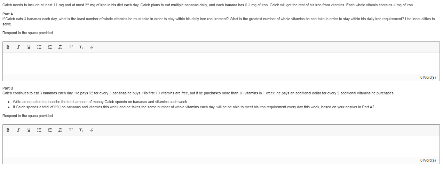The height and width of the screenshot is (171, 443).
Task: Insert numbered list in Part A editor
Action: tap(50, 47)
